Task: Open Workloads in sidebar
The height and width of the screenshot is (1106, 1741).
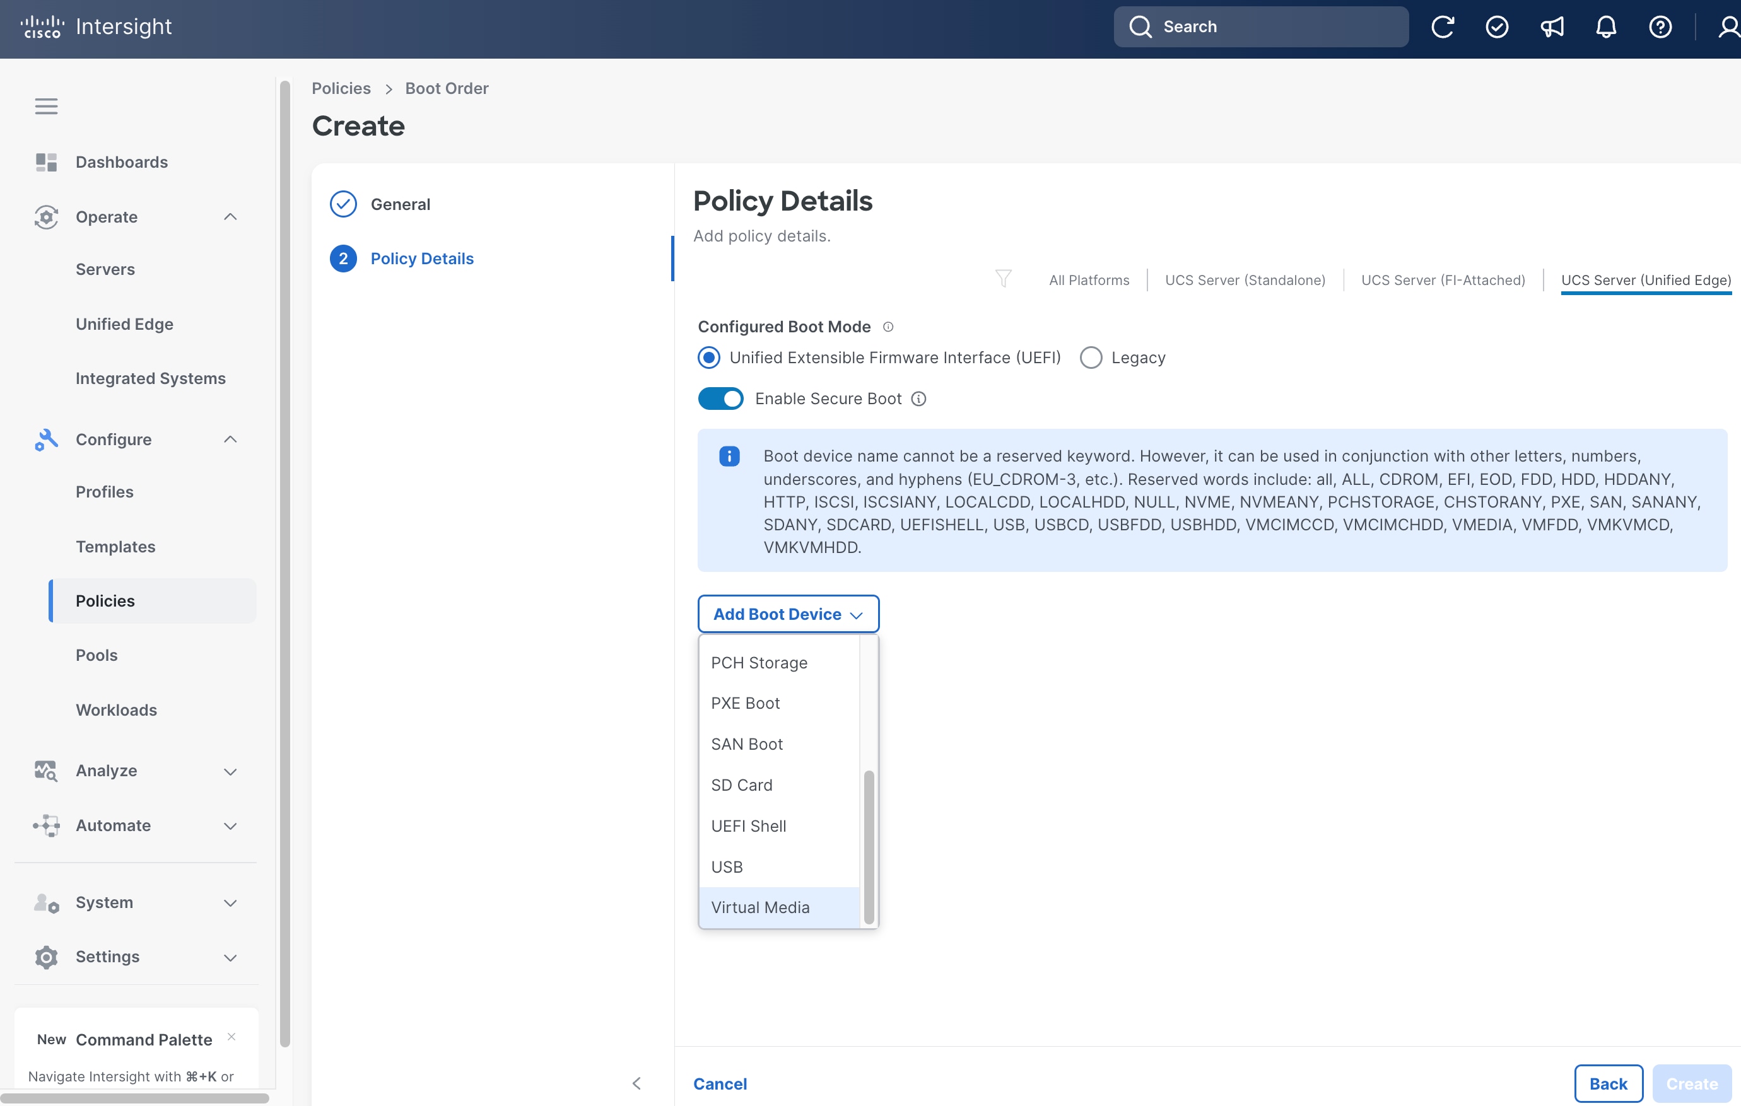Action: tap(117, 710)
